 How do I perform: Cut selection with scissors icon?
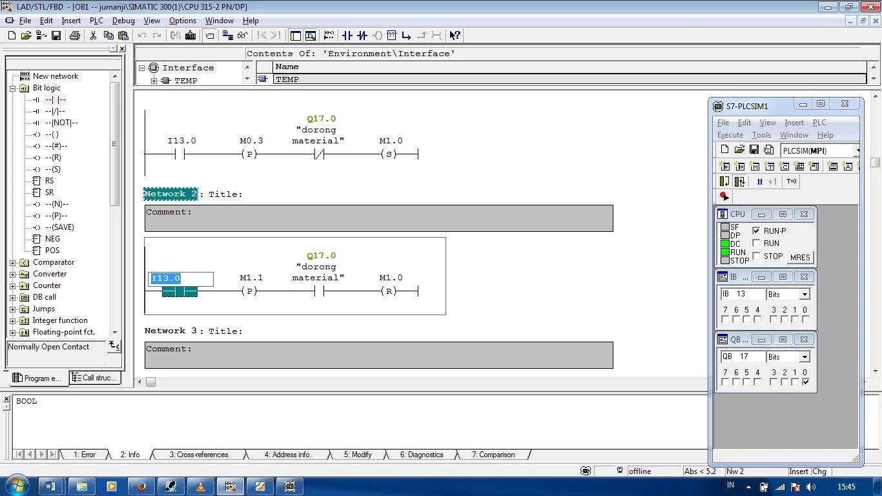(x=93, y=36)
